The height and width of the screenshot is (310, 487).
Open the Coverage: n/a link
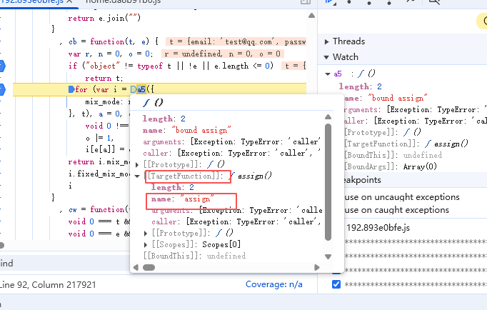coord(274,284)
